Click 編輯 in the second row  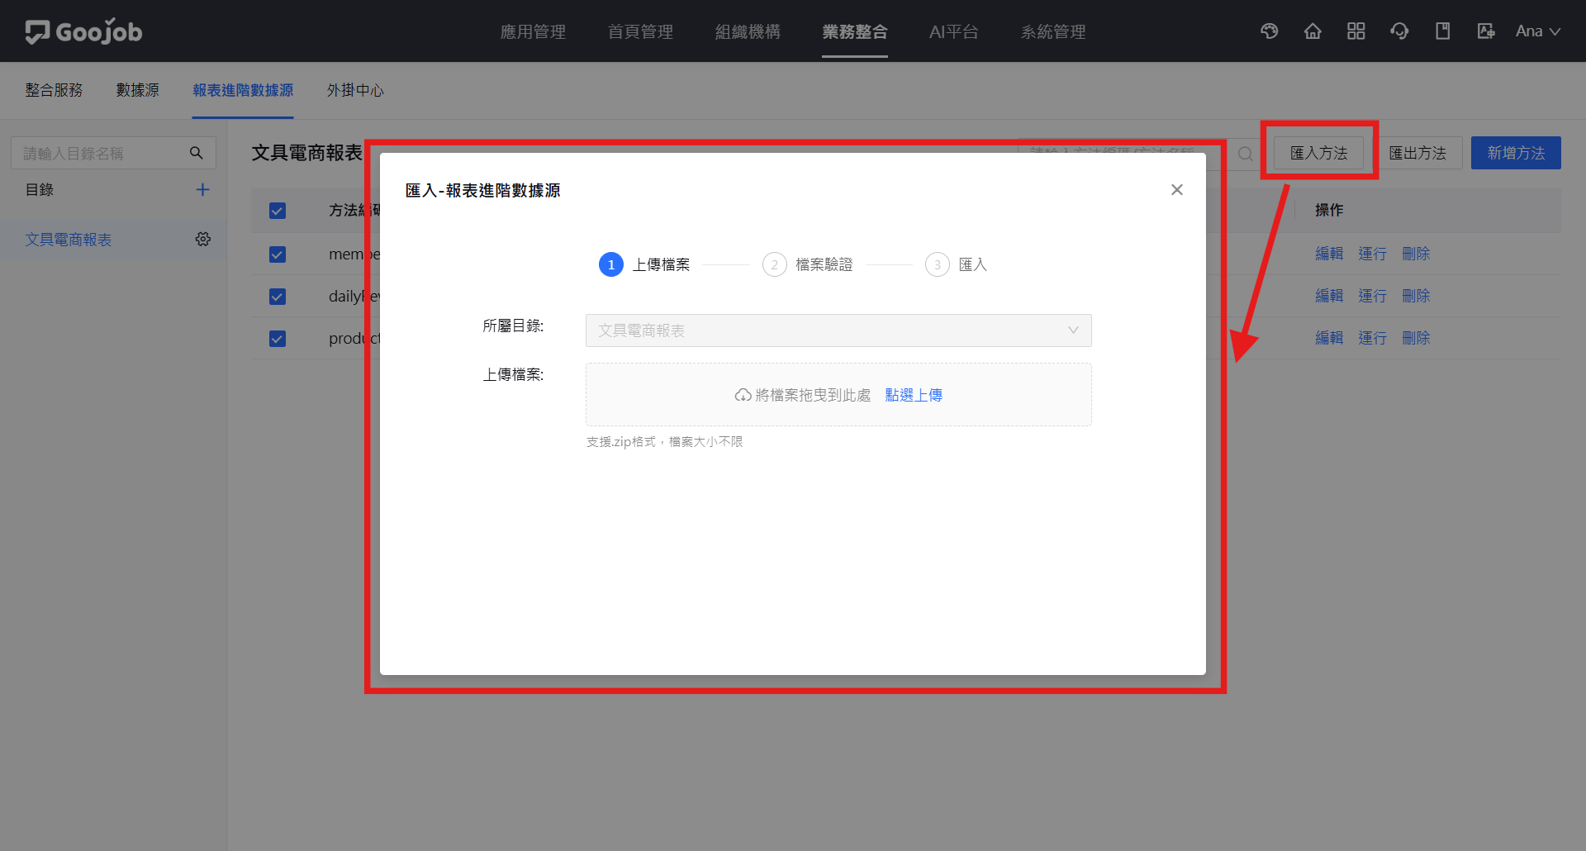click(x=1329, y=297)
